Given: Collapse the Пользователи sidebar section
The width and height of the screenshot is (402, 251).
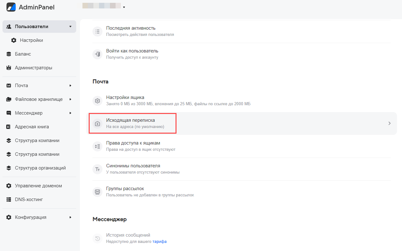Looking at the screenshot, I should click(x=70, y=27).
